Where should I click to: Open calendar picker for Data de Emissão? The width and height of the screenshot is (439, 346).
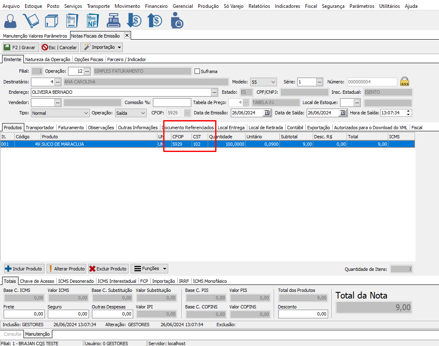tap(267, 113)
